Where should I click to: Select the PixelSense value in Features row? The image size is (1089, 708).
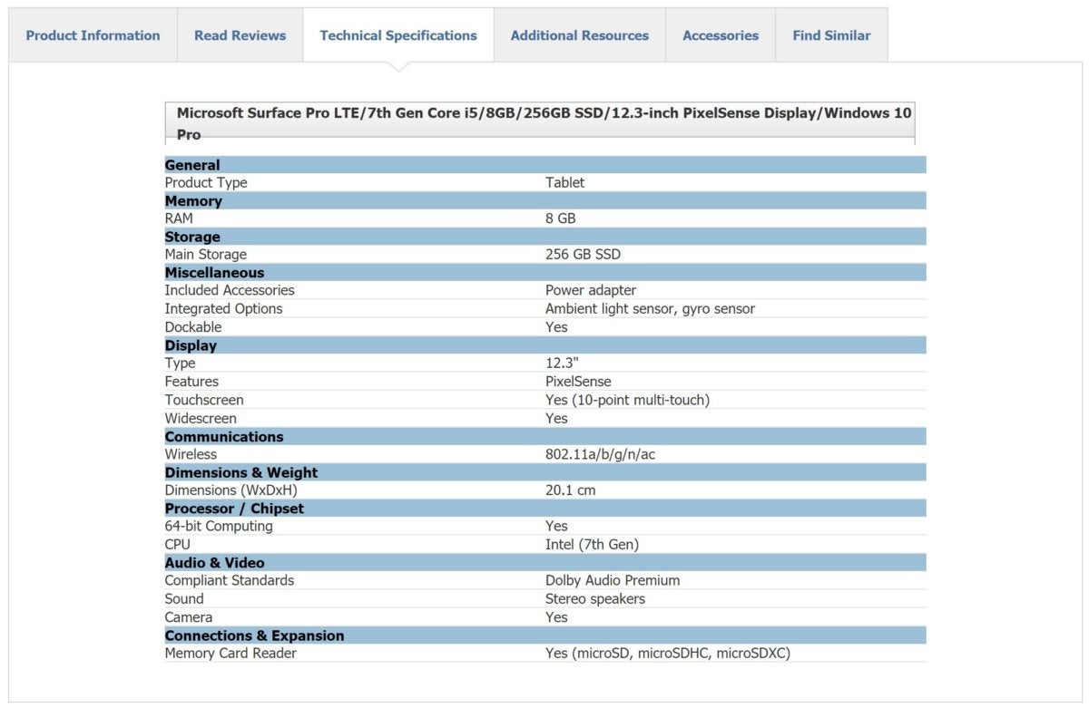578,382
